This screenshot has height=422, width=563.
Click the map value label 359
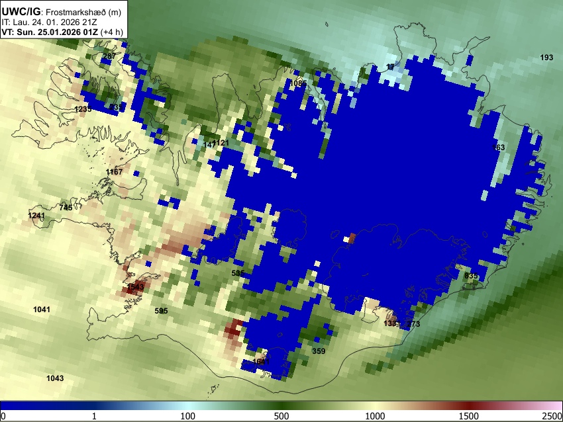pos(319,351)
